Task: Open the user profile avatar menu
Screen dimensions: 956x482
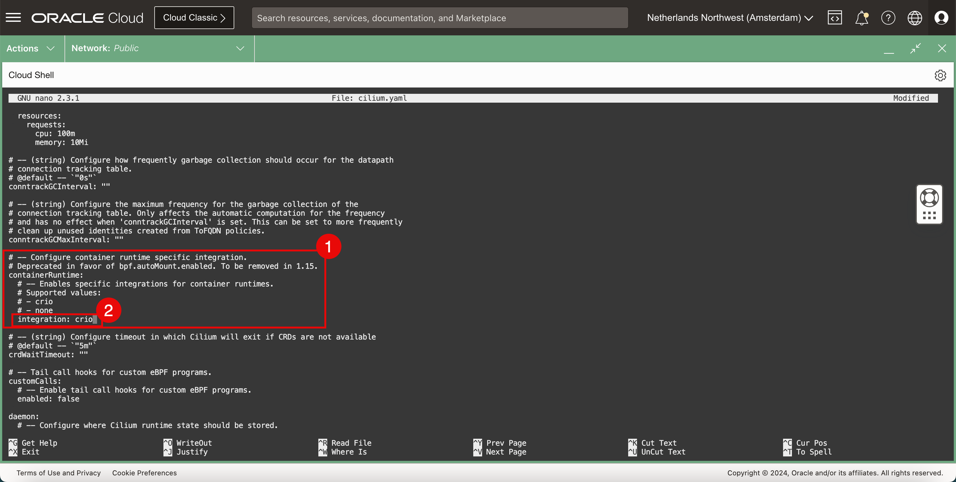Action: click(941, 17)
